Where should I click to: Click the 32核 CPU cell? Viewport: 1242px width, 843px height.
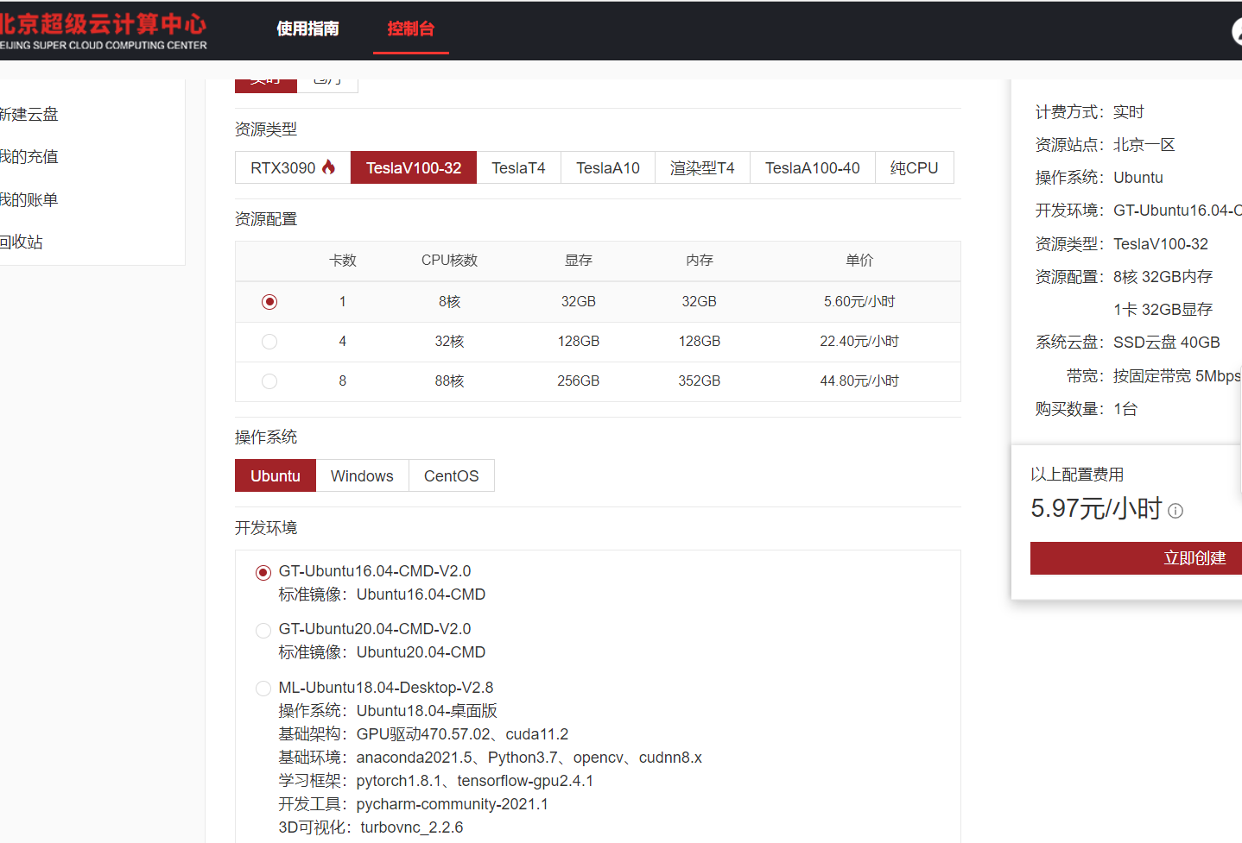(449, 341)
